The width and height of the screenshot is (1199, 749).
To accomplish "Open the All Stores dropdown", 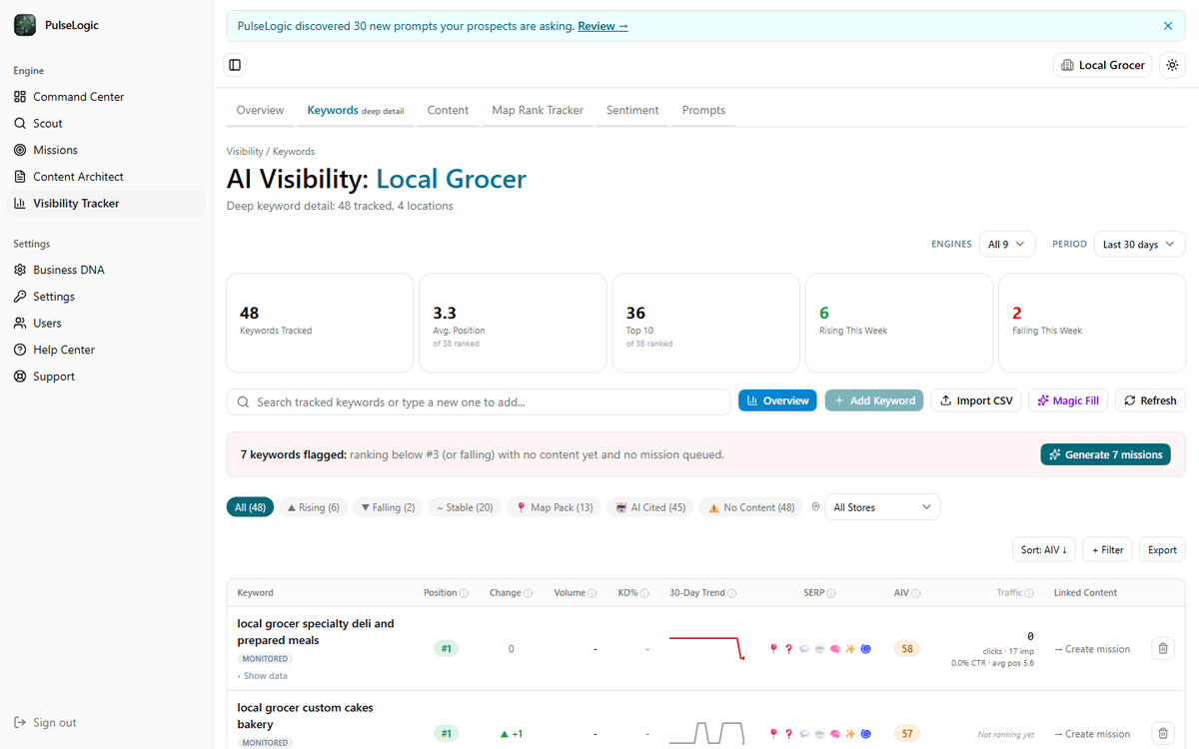I will click(882, 507).
